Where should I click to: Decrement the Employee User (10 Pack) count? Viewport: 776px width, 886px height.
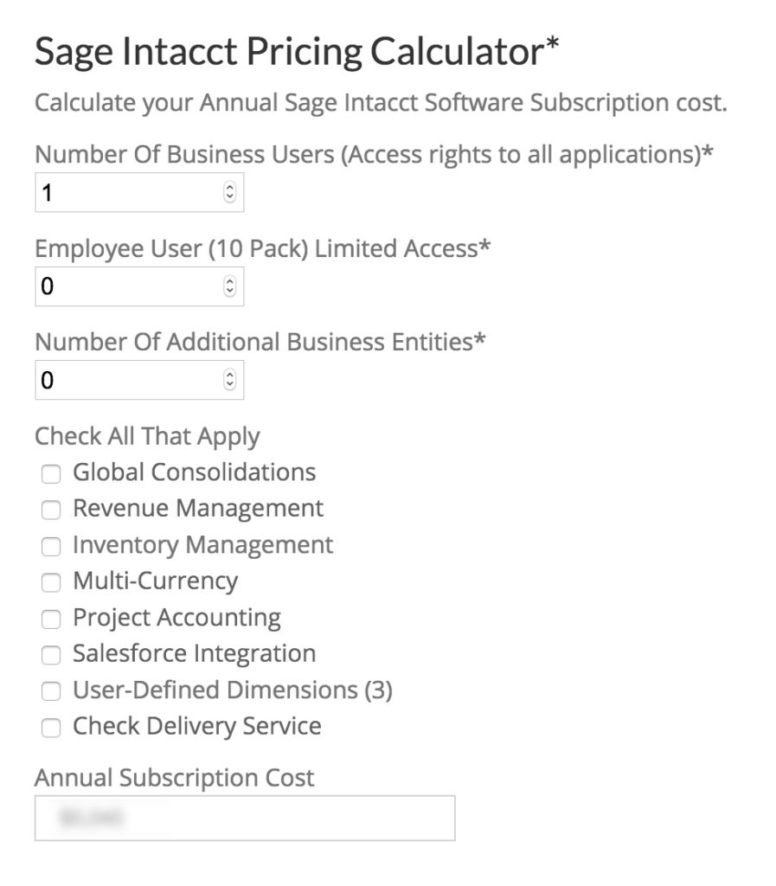point(230,291)
